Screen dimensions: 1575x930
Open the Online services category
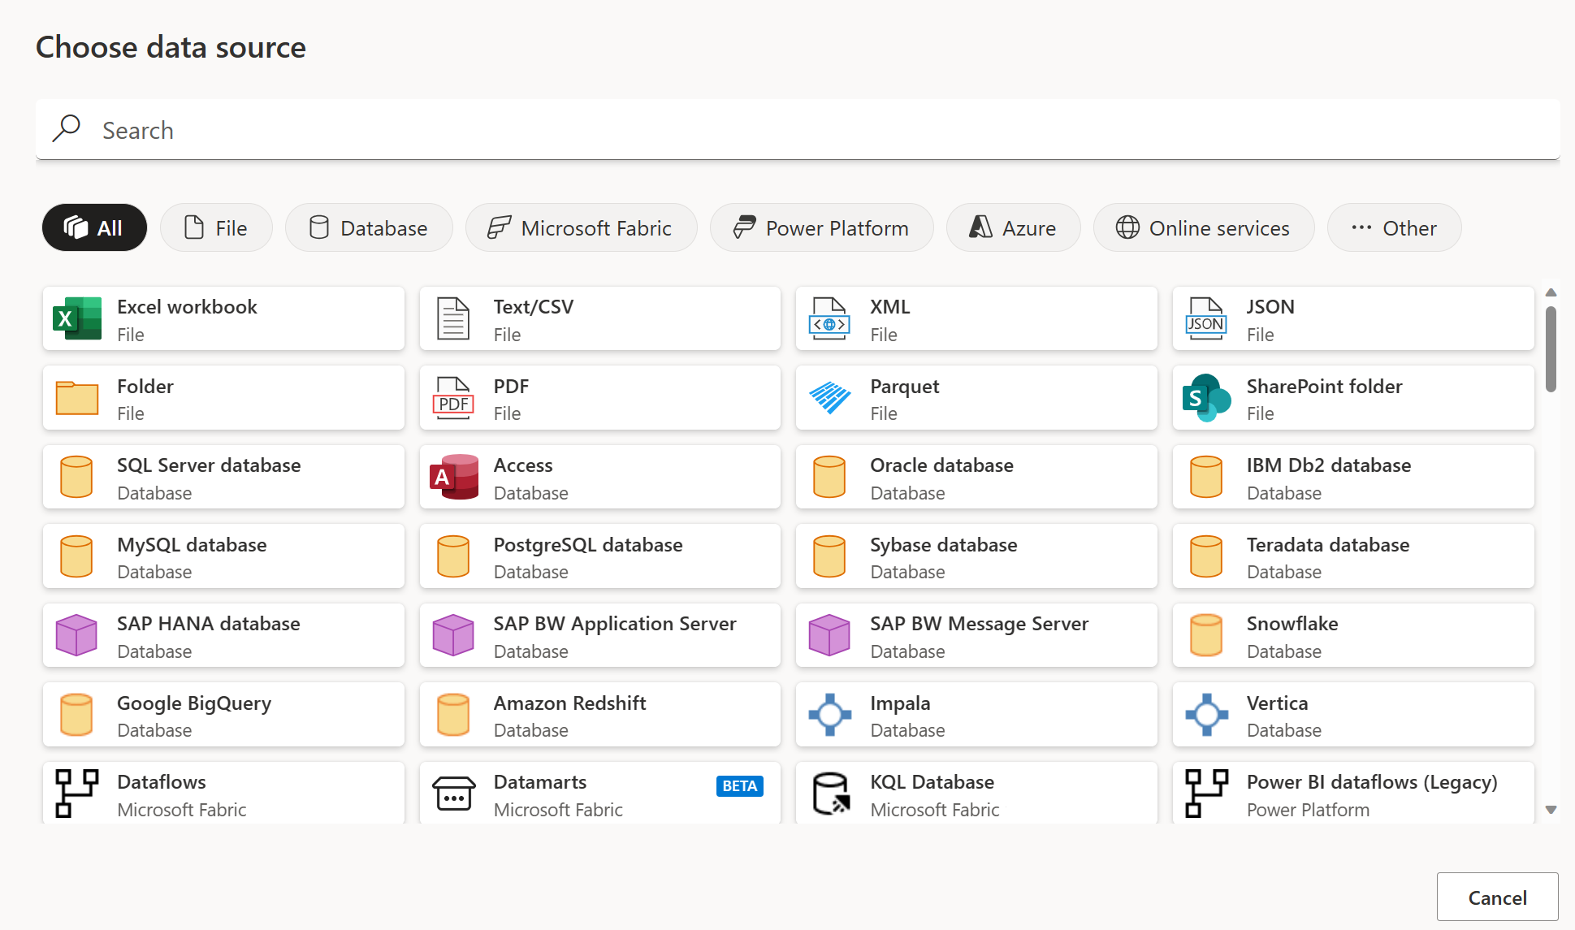(1203, 228)
